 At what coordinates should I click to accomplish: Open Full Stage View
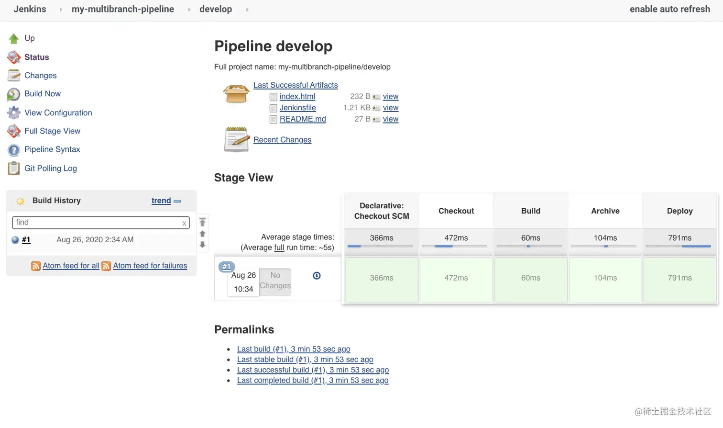pyautogui.click(x=53, y=131)
